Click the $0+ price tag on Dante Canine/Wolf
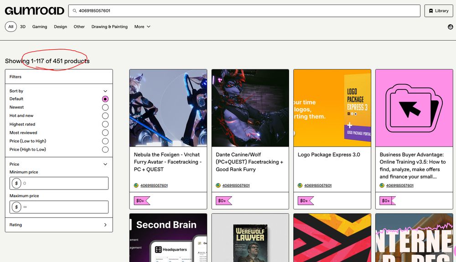 coord(224,200)
